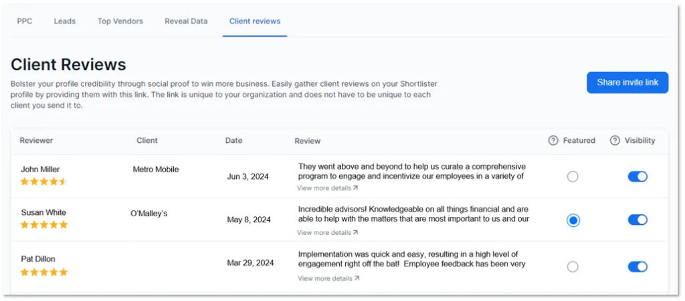Mark Pat Dillon's review as featured

(573, 267)
